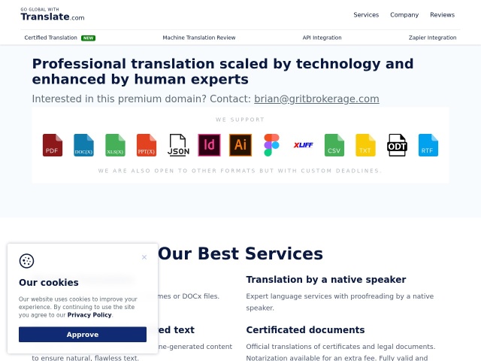Image resolution: width=481 pixels, height=361 pixels.
Task: Click the 'Our Best Services' heading
Action: click(x=240, y=254)
